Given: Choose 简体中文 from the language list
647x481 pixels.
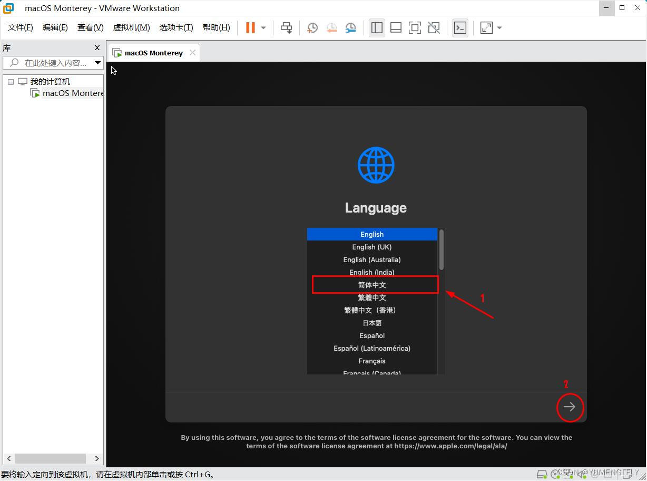Looking at the screenshot, I should [x=372, y=285].
